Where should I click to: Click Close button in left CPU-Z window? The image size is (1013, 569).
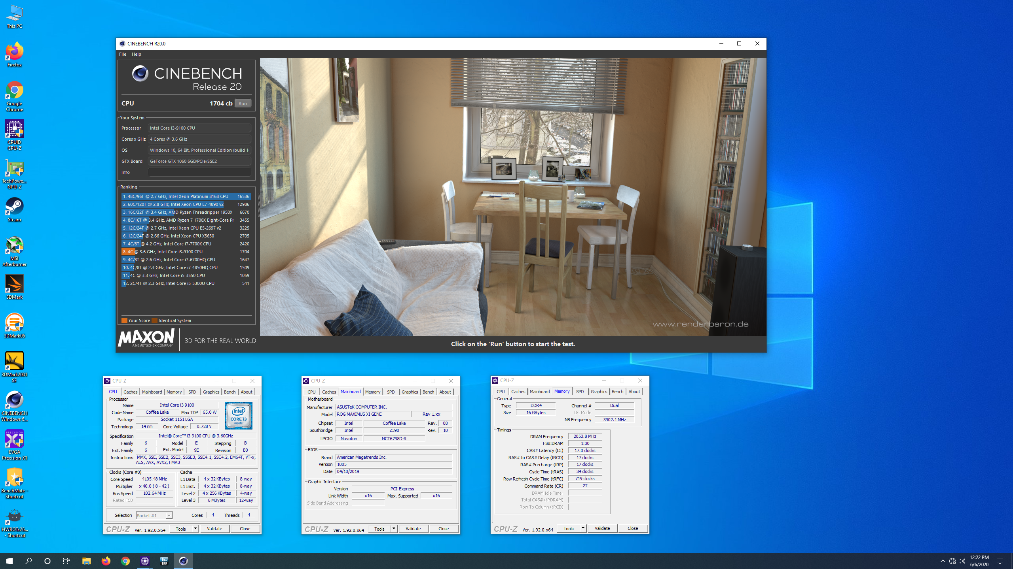click(x=245, y=529)
